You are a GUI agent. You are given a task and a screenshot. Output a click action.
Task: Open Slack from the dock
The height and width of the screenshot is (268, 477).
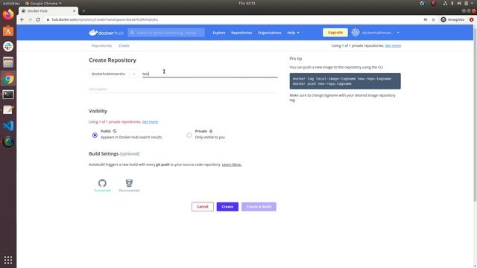click(8, 46)
